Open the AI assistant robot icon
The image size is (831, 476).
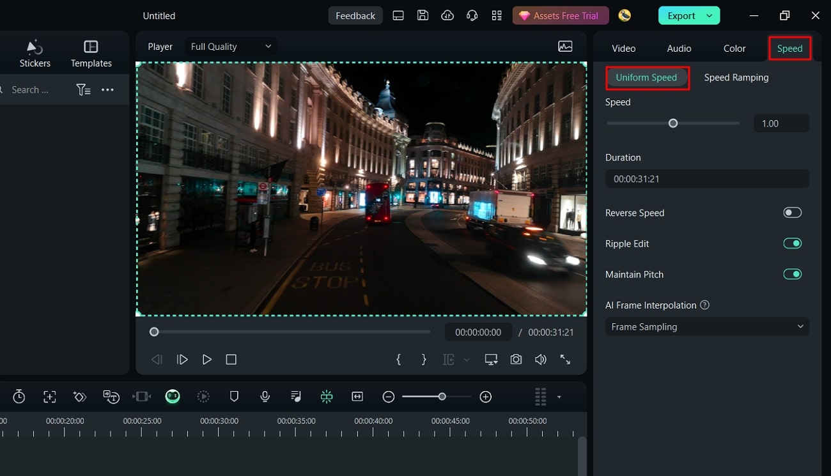click(173, 397)
